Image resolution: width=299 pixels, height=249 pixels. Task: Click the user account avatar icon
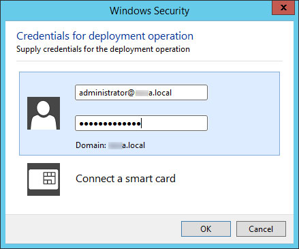pos(44,113)
